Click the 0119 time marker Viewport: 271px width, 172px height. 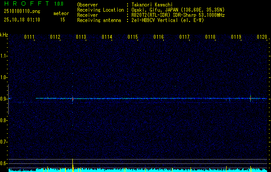pyautogui.click(x=236, y=37)
